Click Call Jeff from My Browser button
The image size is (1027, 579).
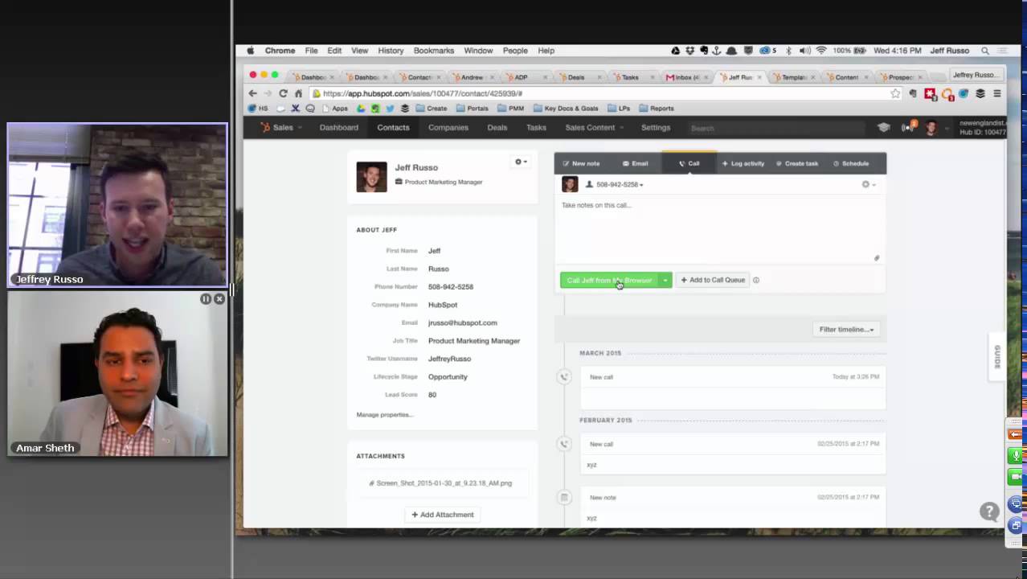coord(609,280)
